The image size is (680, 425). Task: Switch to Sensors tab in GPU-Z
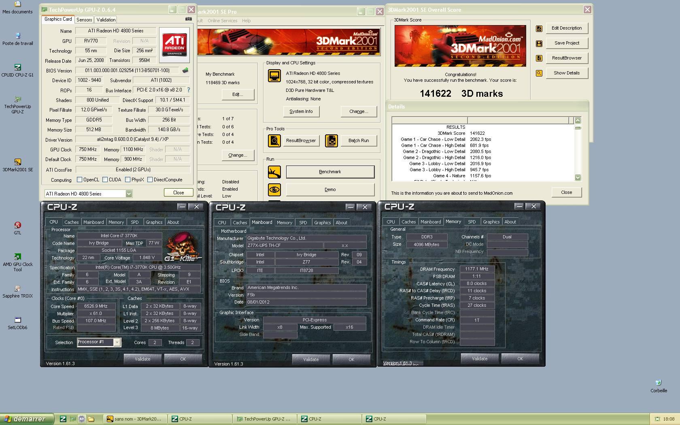(x=84, y=19)
